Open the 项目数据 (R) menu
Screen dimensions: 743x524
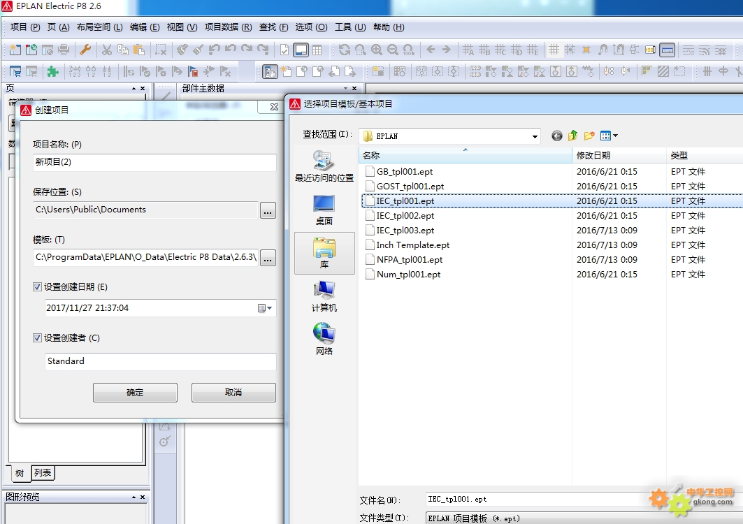228,27
